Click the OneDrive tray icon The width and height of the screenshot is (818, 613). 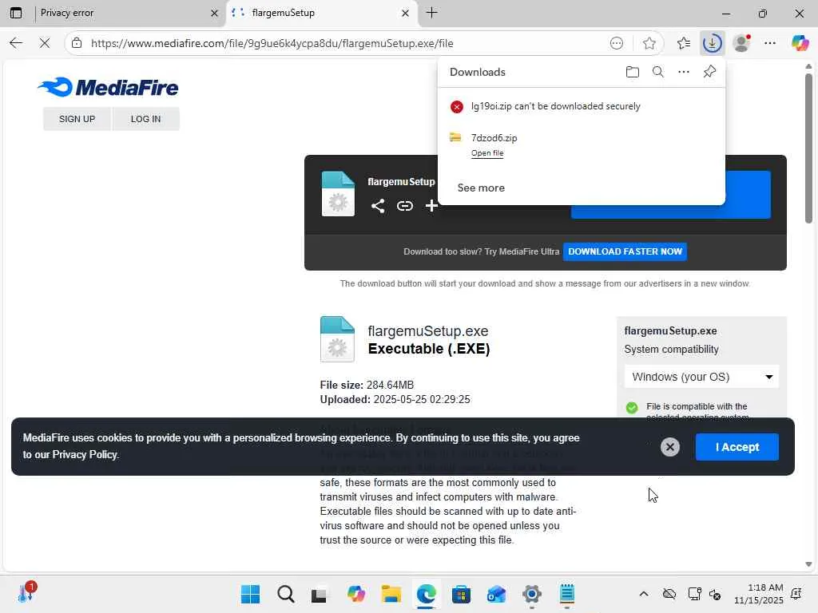669,594
